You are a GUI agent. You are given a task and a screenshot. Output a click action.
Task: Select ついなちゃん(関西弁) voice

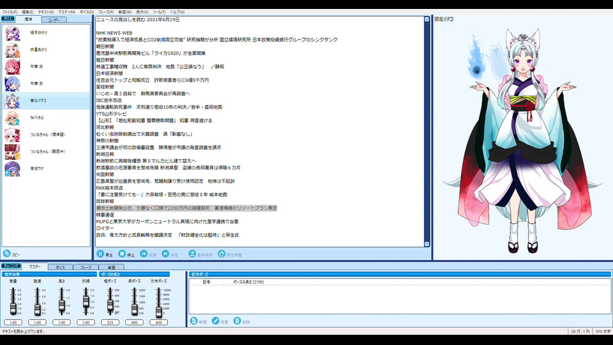click(46, 151)
